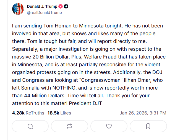175x140 pixels.
Task: Click the black plus badge beside the name
Action: click(x=66, y=6)
